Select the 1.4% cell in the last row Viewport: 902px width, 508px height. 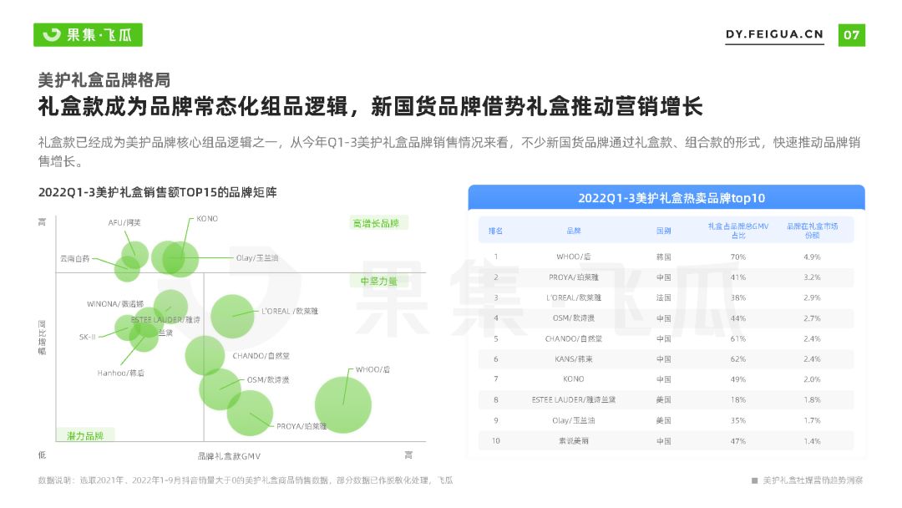[813, 441]
